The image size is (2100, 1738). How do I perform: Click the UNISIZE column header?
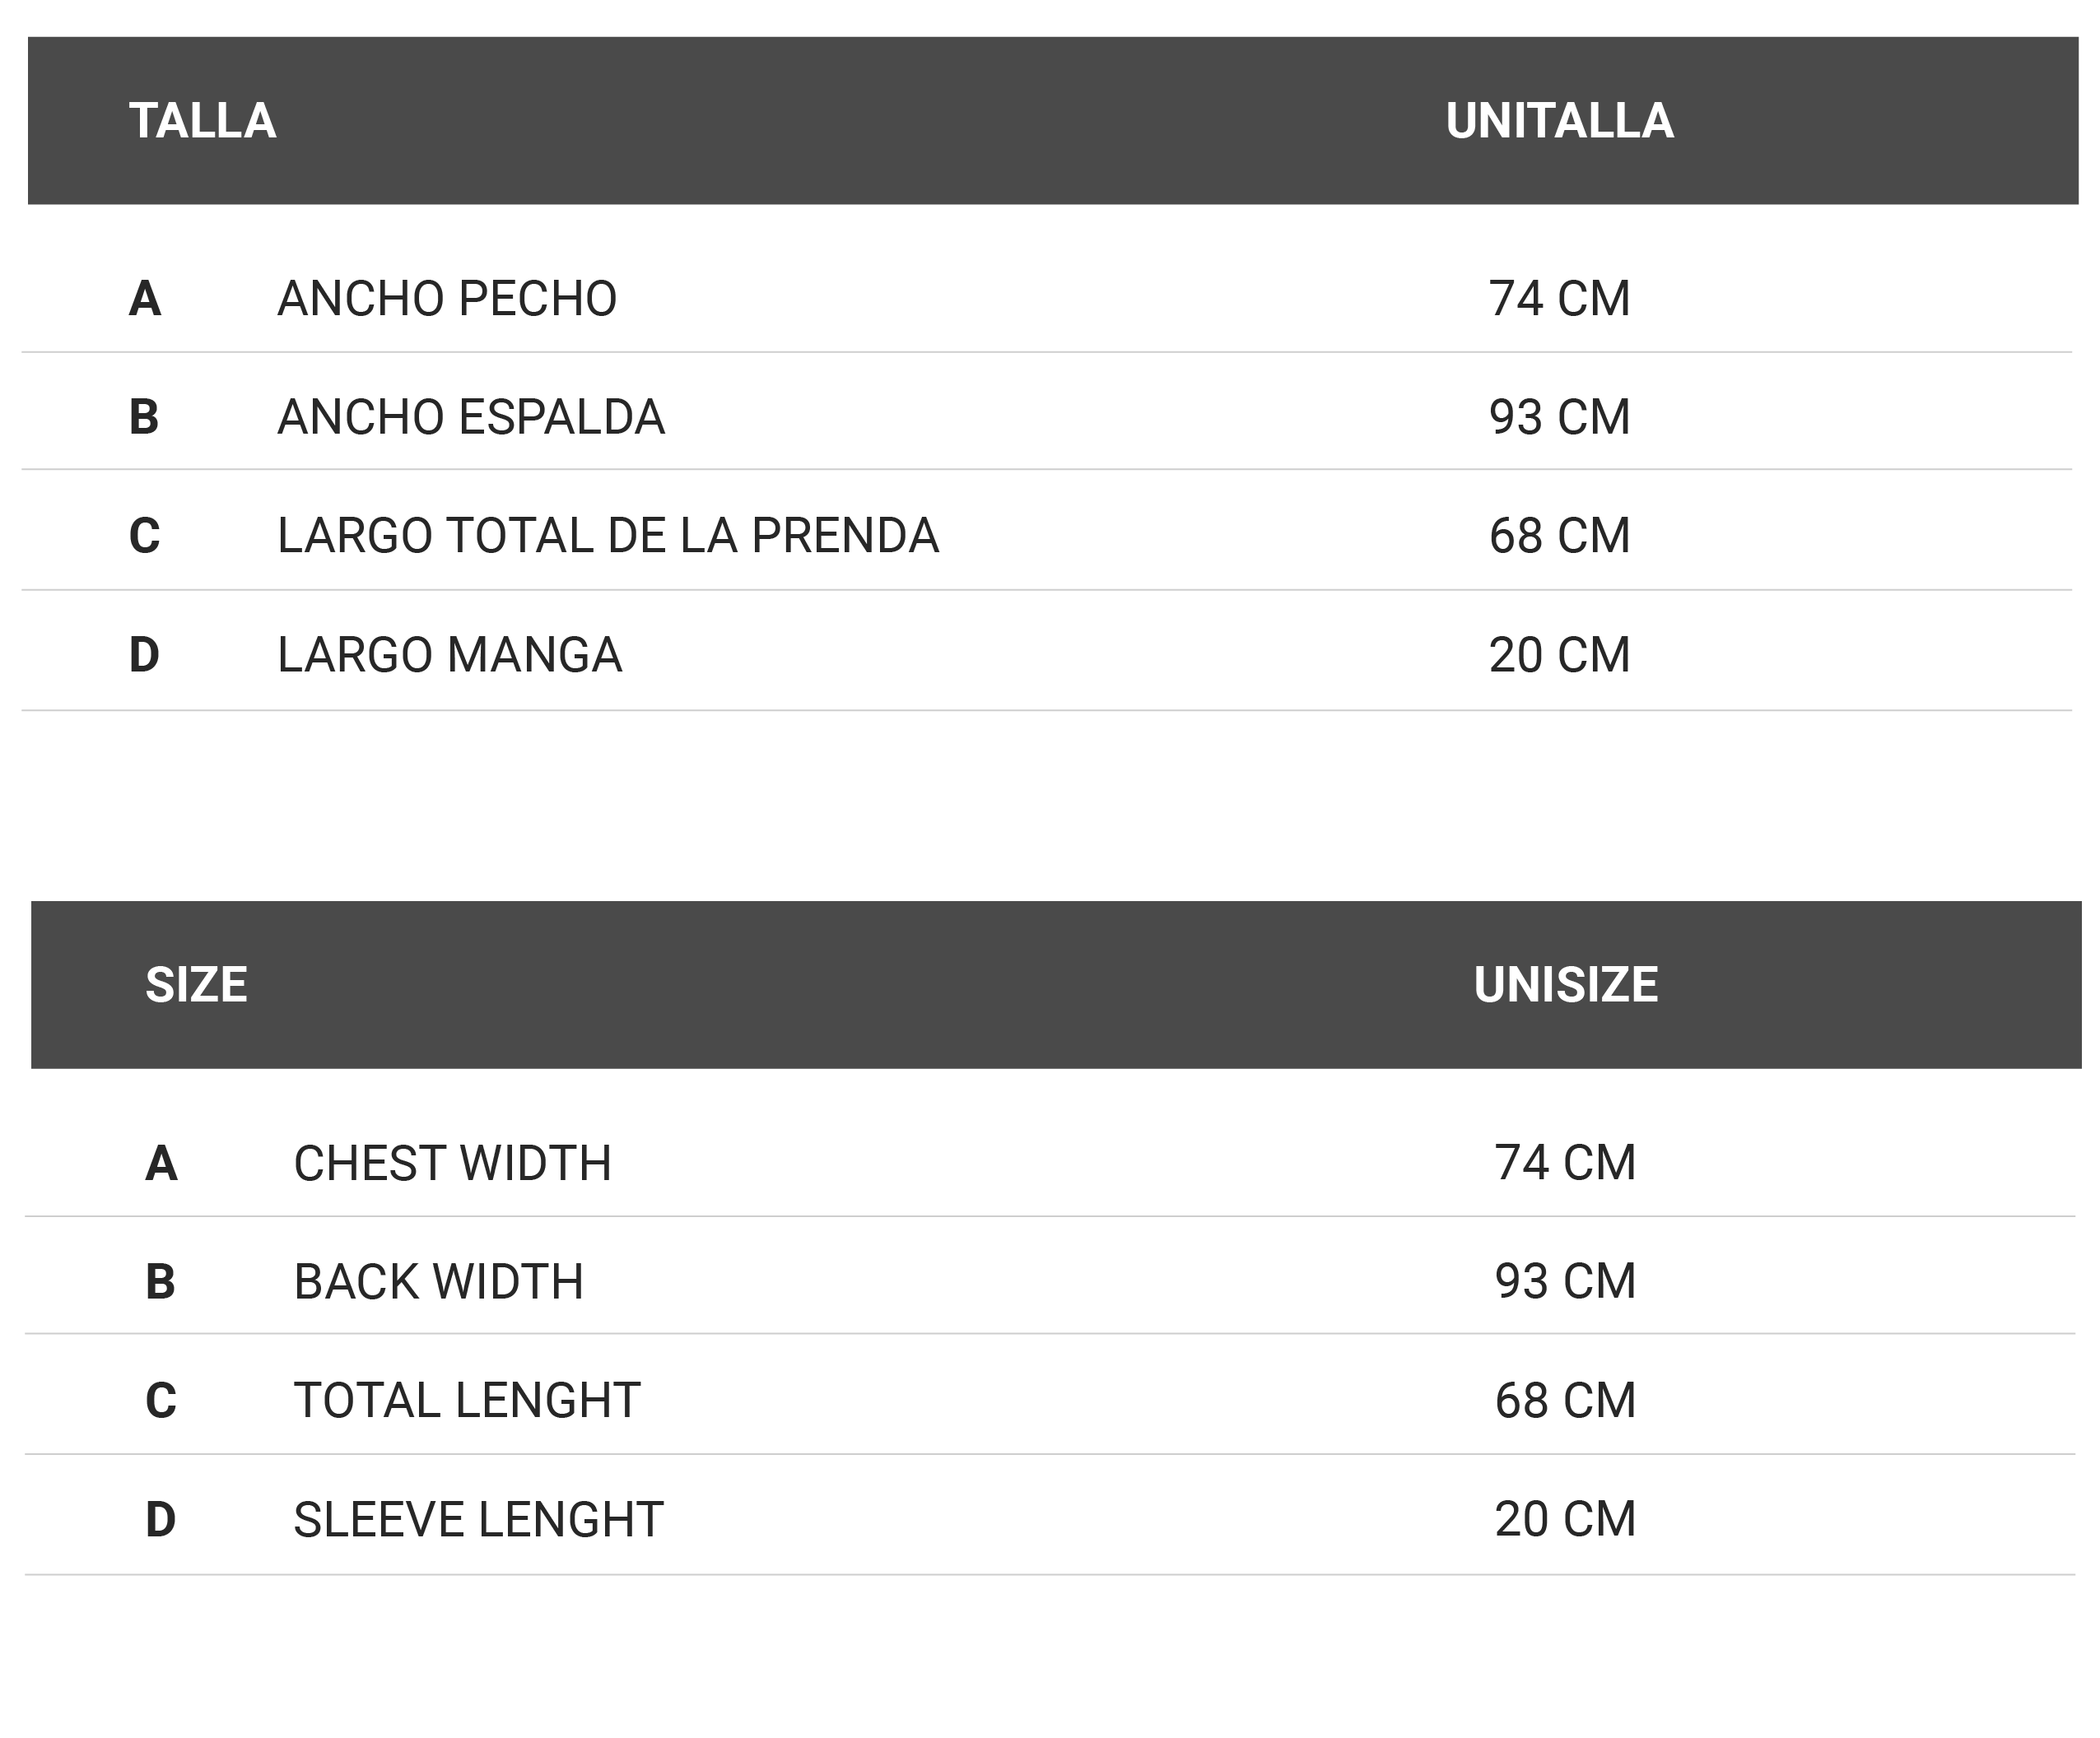coord(1565,985)
